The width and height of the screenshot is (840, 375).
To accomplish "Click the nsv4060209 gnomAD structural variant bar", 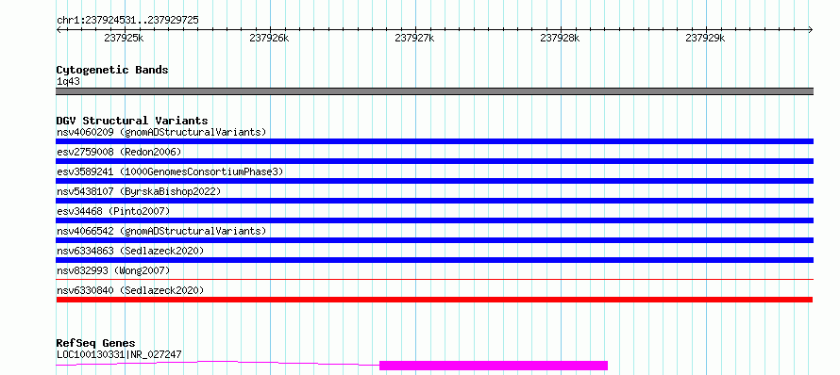I will 434,141.
